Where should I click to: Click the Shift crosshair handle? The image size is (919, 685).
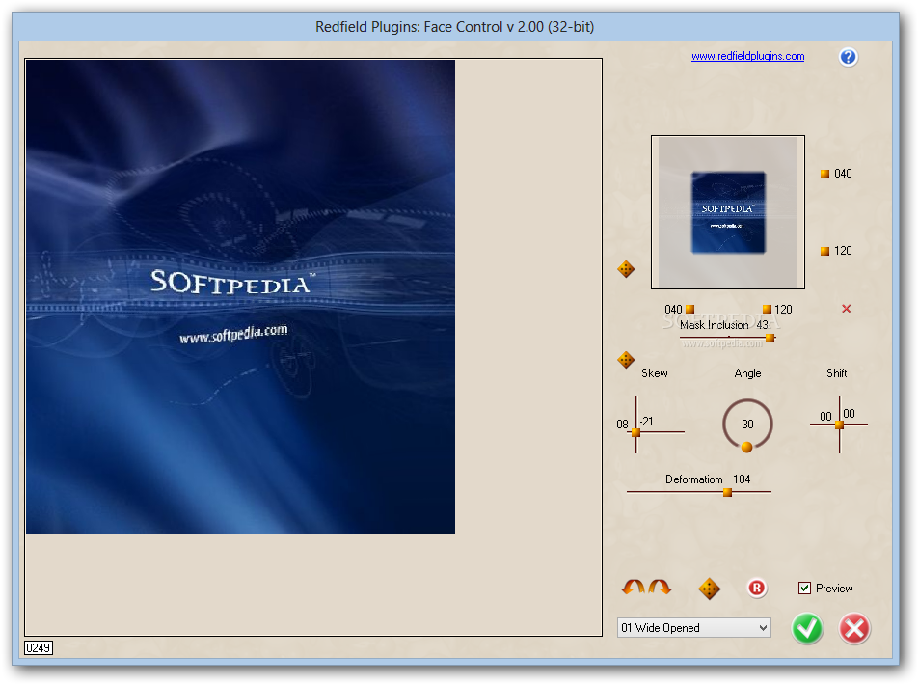(x=839, y=425)
